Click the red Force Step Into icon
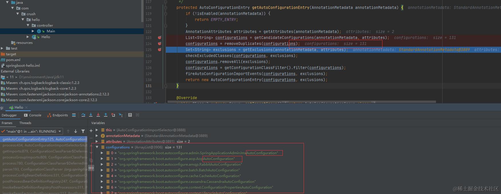The width and height of the screenshot is (501, 194). point(98,115)
